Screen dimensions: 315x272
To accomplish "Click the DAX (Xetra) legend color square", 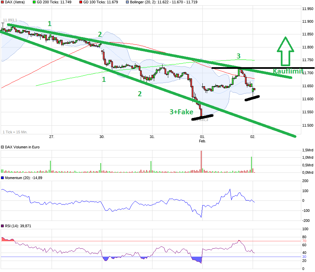I will (2, 2).
